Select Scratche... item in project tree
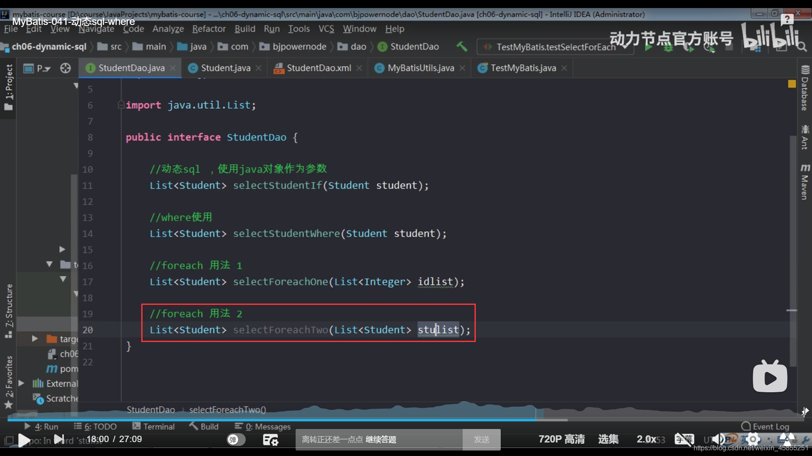The image size is (812, 456). 56,398
